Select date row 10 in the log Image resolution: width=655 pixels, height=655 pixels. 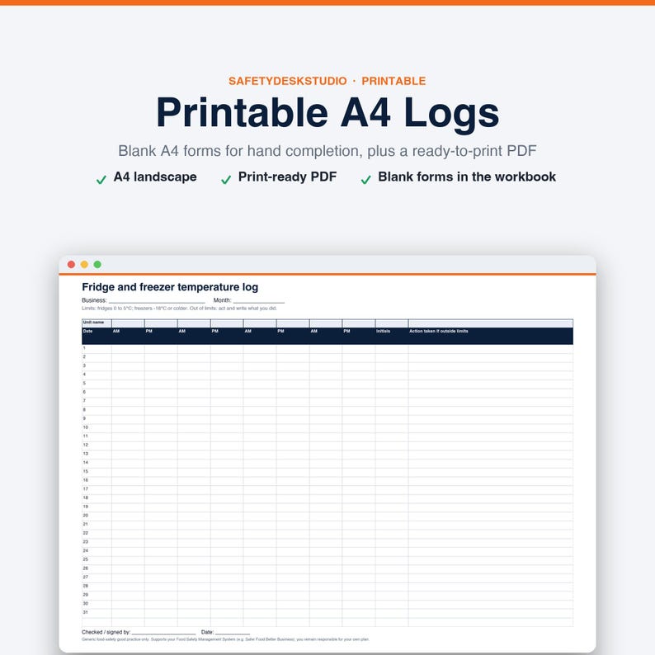pyautogui.click(x=327, y=428)
